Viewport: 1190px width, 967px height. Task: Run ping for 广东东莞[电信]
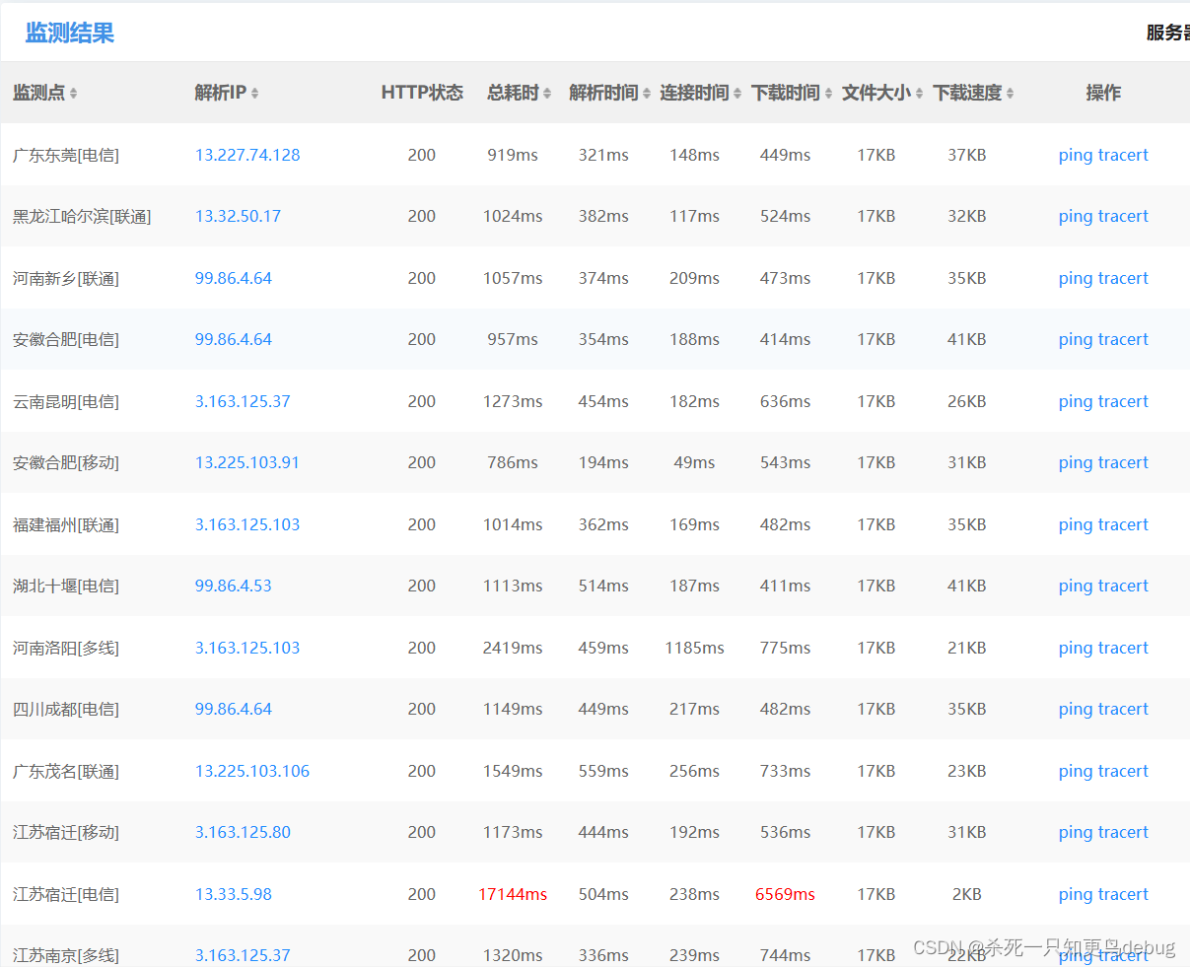click(1076, 156)
